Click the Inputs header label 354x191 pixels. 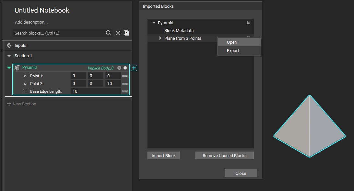coord(20,46)
